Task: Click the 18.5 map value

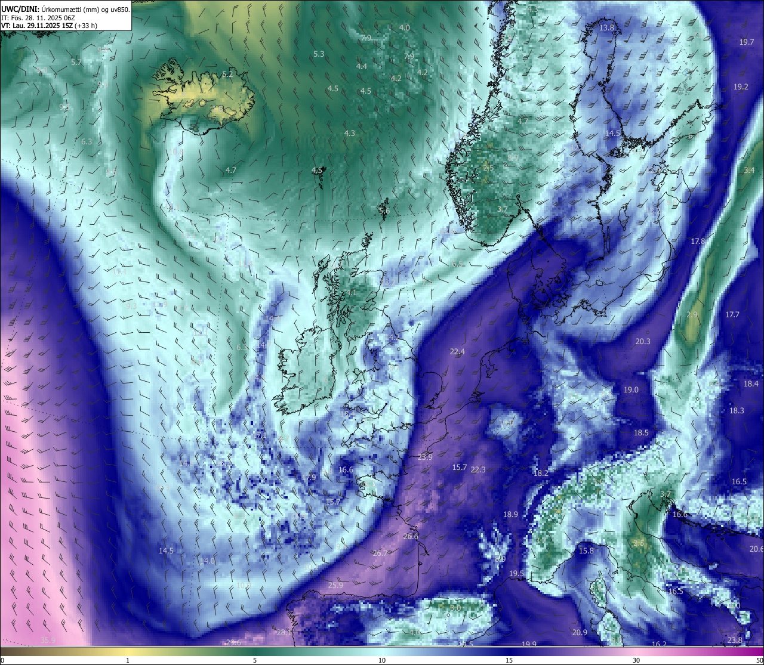Action: (641, 432)
